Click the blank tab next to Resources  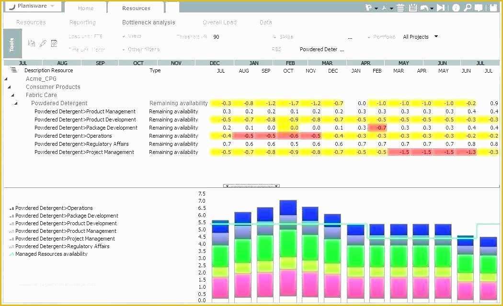[172, 7]
